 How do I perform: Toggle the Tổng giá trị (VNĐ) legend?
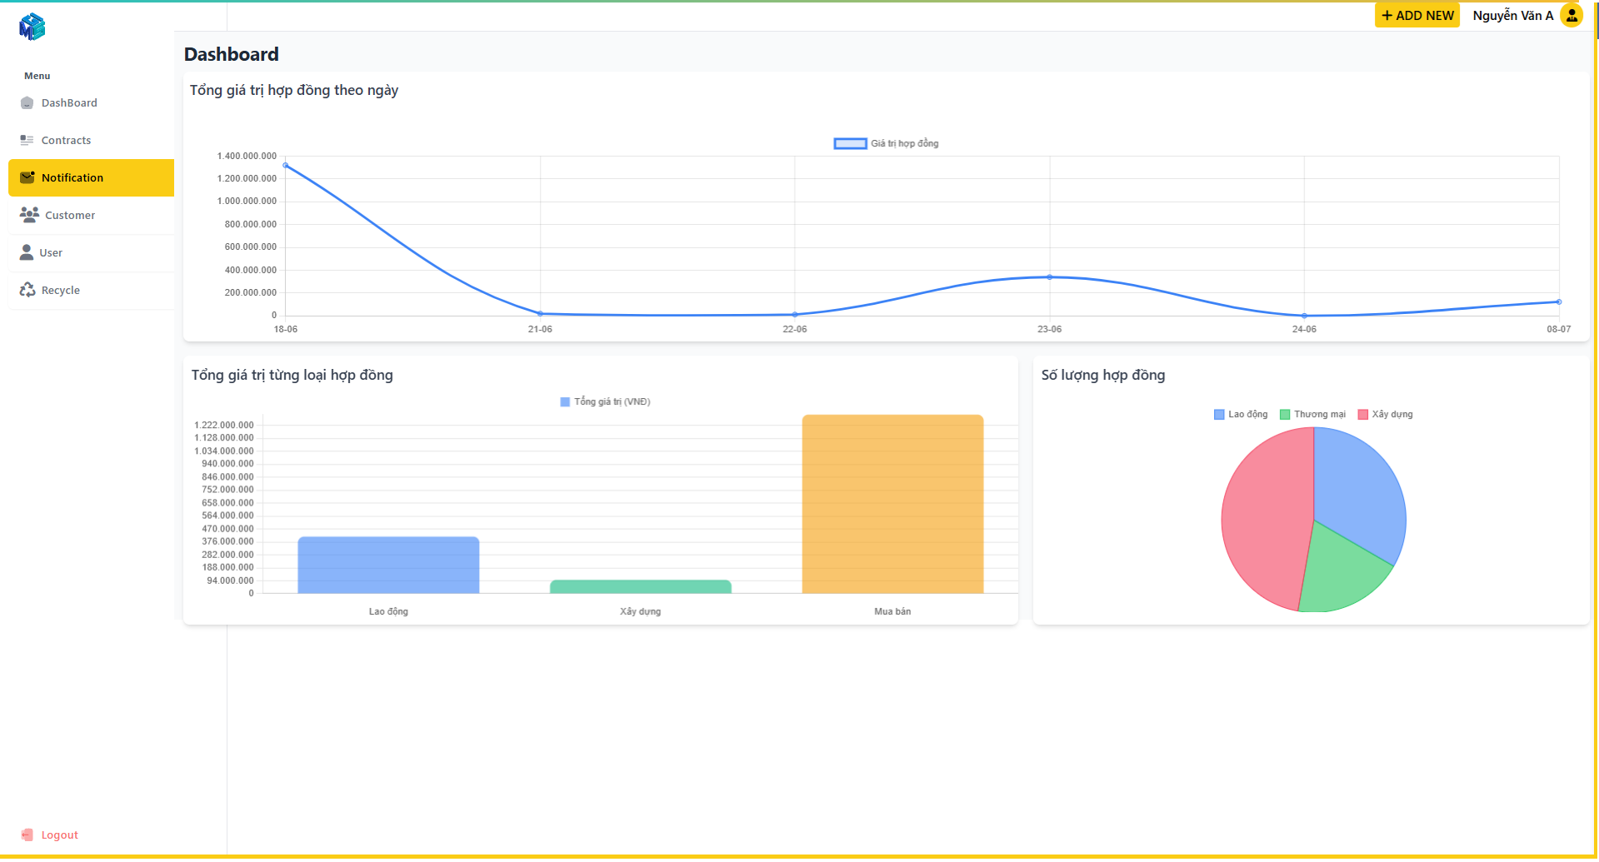point(605,402)
